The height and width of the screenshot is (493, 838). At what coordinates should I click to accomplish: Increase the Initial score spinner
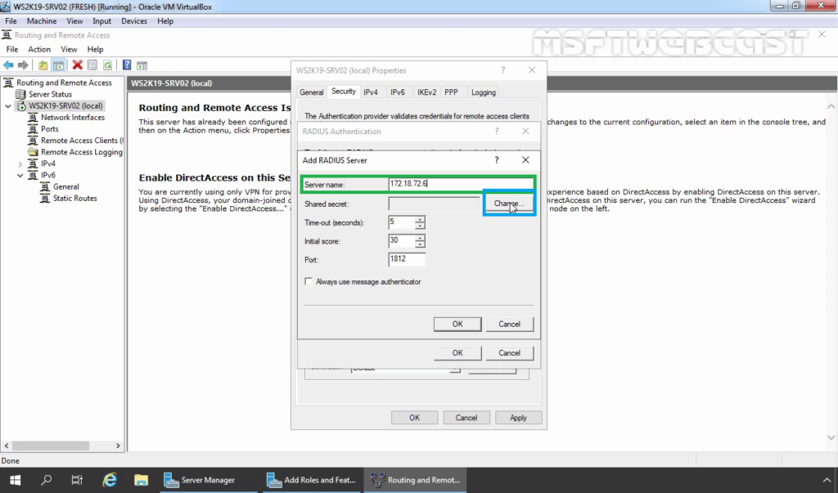click(x=420, y=238)
